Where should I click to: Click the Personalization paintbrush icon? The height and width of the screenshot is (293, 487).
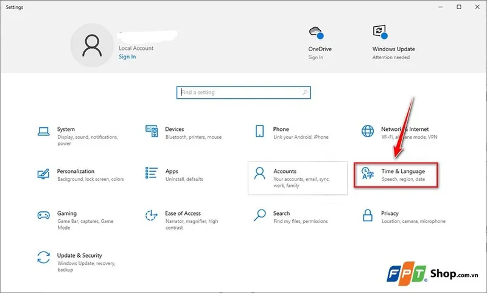pos(43,174)
